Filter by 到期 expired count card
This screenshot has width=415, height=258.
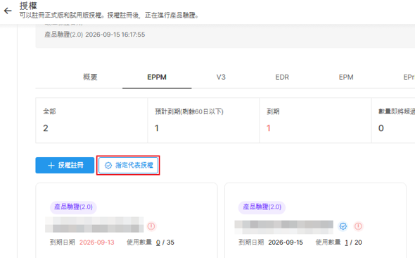(x=315, y=121)
